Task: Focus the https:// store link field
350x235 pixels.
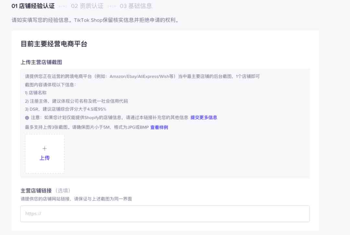Action: click(165, 214)
